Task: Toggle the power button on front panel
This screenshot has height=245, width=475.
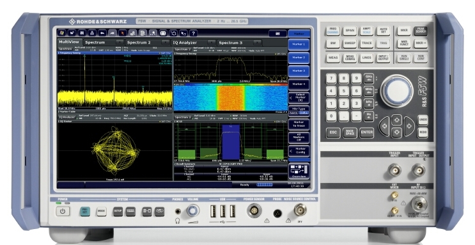Action: [63, 211]
